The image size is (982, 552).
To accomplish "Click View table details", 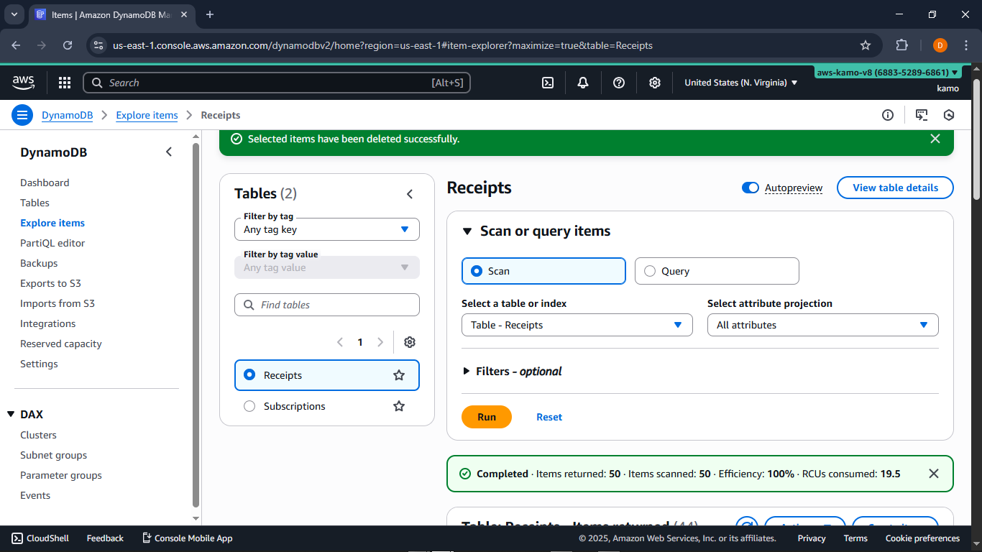I will click(894, 188).
